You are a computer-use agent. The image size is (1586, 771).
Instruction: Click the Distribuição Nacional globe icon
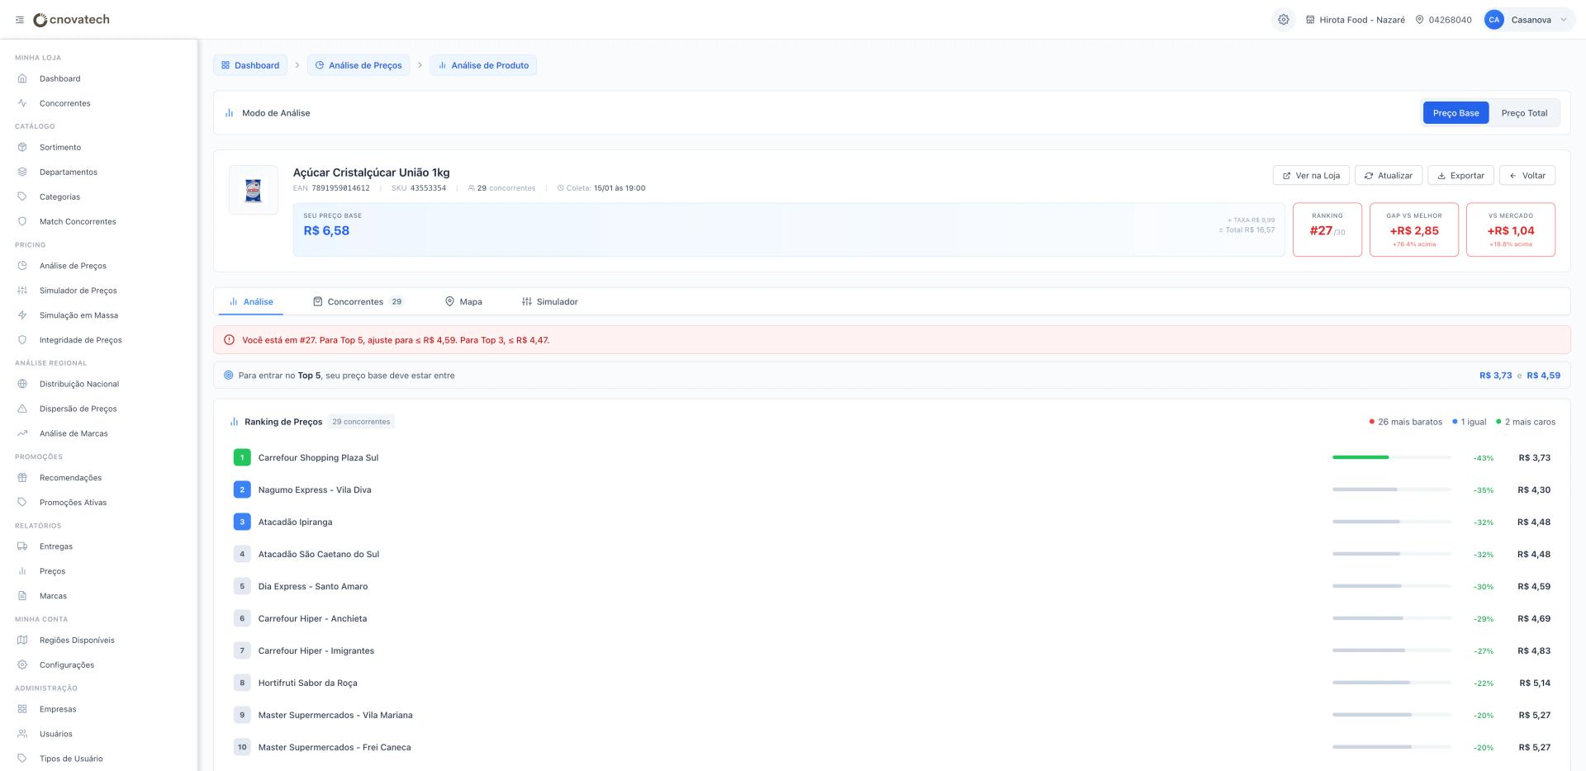(22, 384)
